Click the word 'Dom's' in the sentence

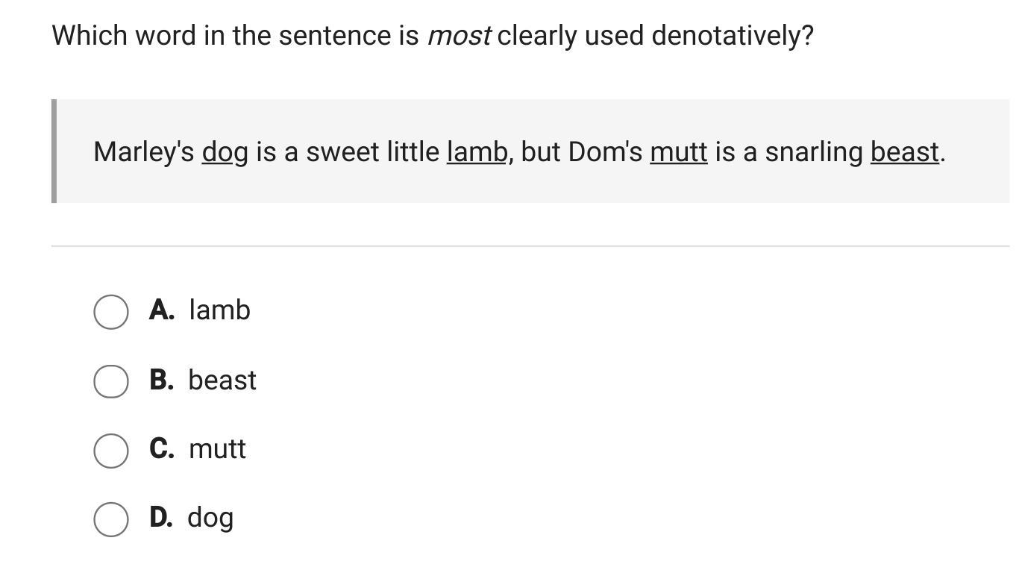[605, 151]
